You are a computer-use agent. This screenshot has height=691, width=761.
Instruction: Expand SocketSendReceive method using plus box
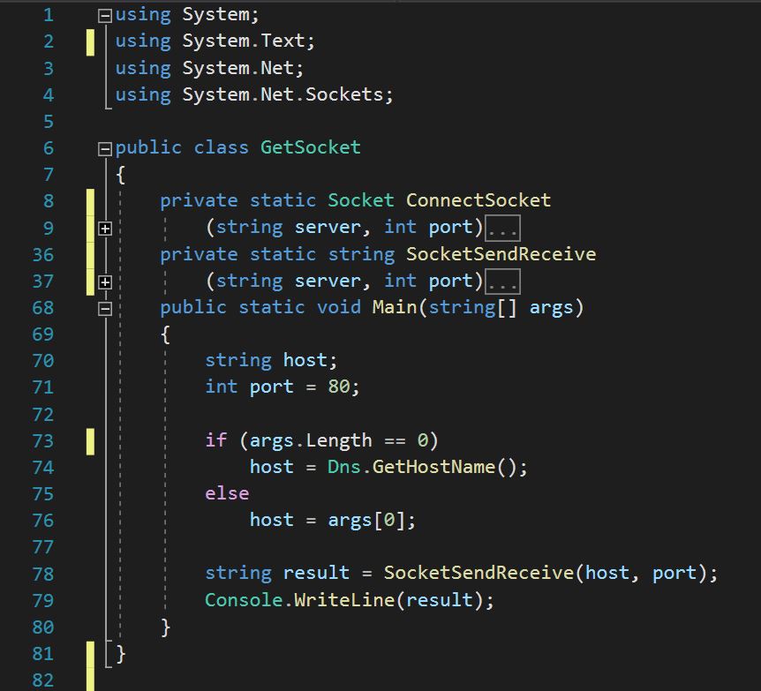105,282
